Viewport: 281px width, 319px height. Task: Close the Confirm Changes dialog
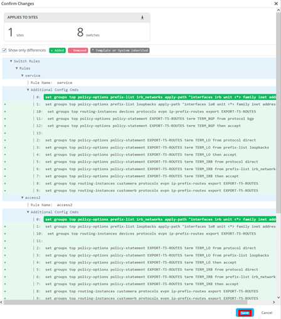point(276,4)
